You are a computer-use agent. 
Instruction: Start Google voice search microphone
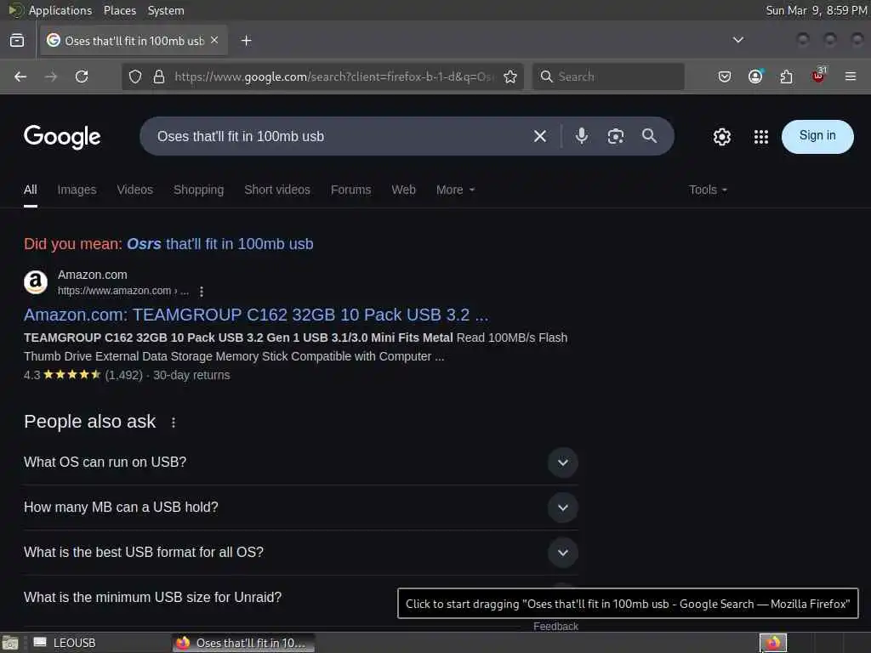(x=582, y=136)
